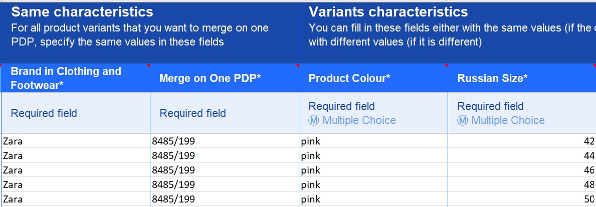The width and height of the screenshot is (596, 207).
Task: Click the Same characteristics section title
Action: coord(82,12)
